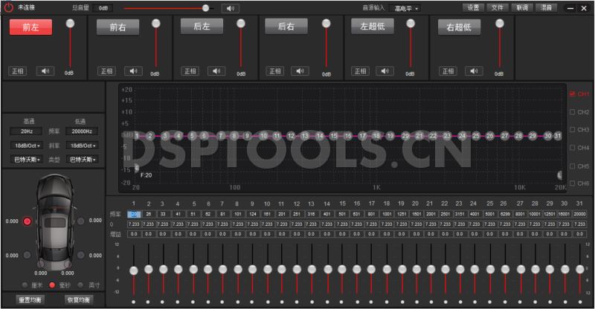Select the 前右 channel button
This screenshot has height=309, width=595.
pyautogui.click(x=118, y=27)
